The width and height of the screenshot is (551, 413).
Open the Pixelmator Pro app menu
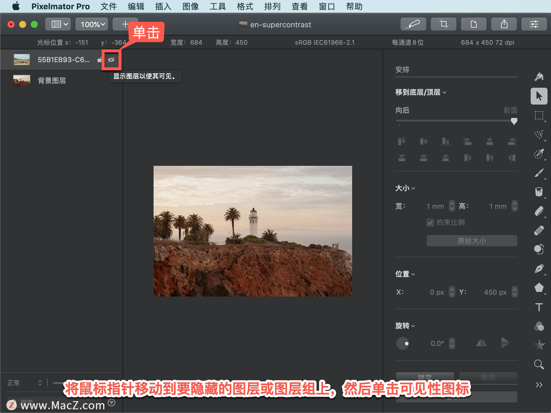(x=60, y=6)
